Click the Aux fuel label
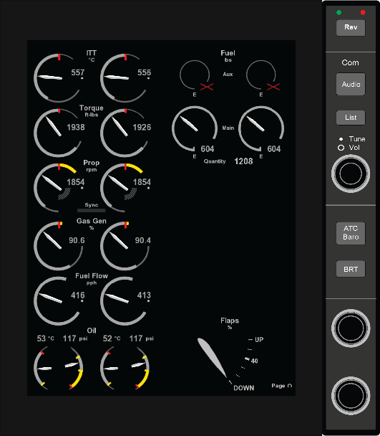This screenshot has width=380, height=436. click(228, 75)
